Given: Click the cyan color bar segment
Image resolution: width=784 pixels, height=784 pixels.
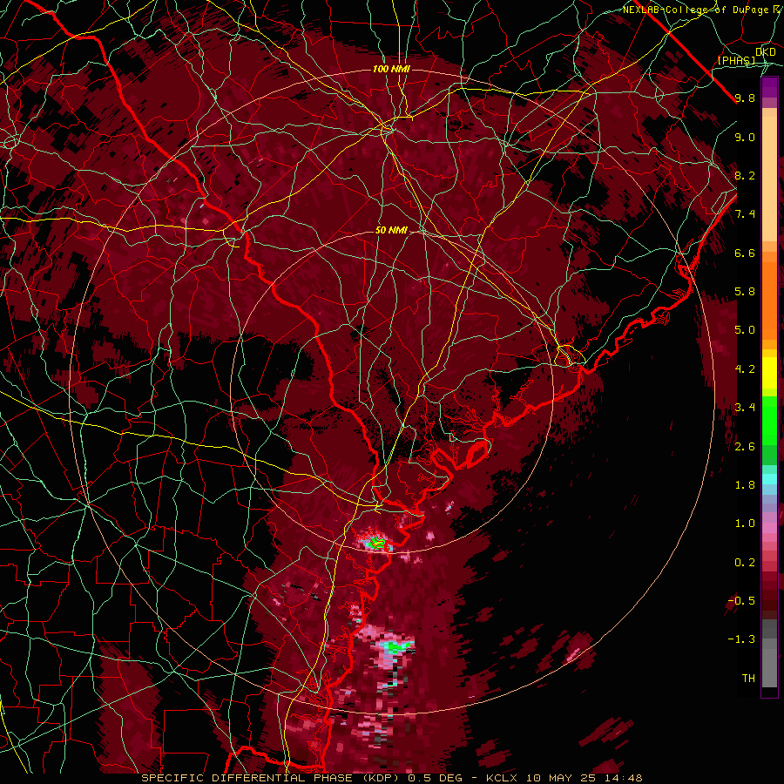Looking at the screenshot, I should pos(769,479).
